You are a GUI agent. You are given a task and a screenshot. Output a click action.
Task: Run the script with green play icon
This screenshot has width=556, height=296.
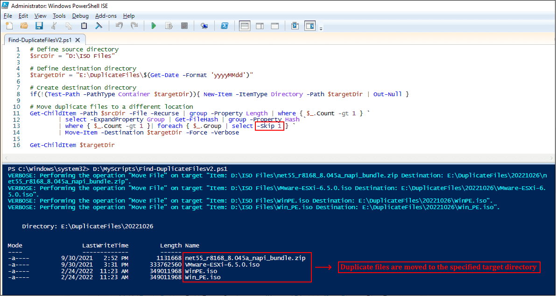[x=154, y=26]
